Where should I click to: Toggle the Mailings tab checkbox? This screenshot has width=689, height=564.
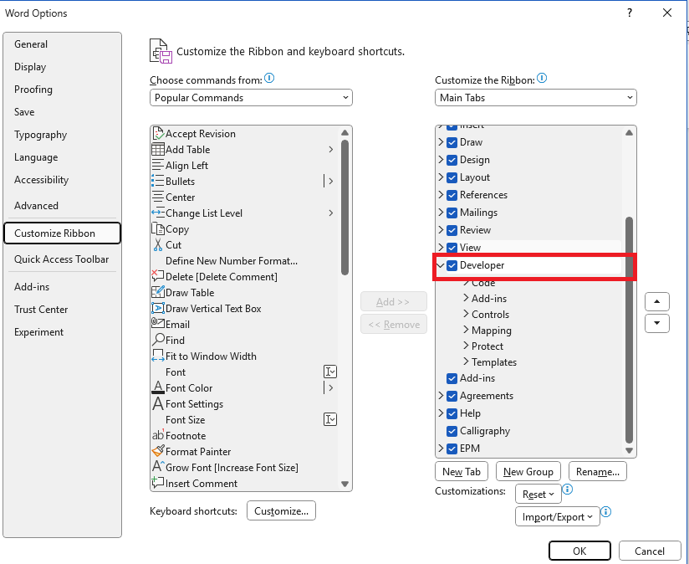[452, 213]
